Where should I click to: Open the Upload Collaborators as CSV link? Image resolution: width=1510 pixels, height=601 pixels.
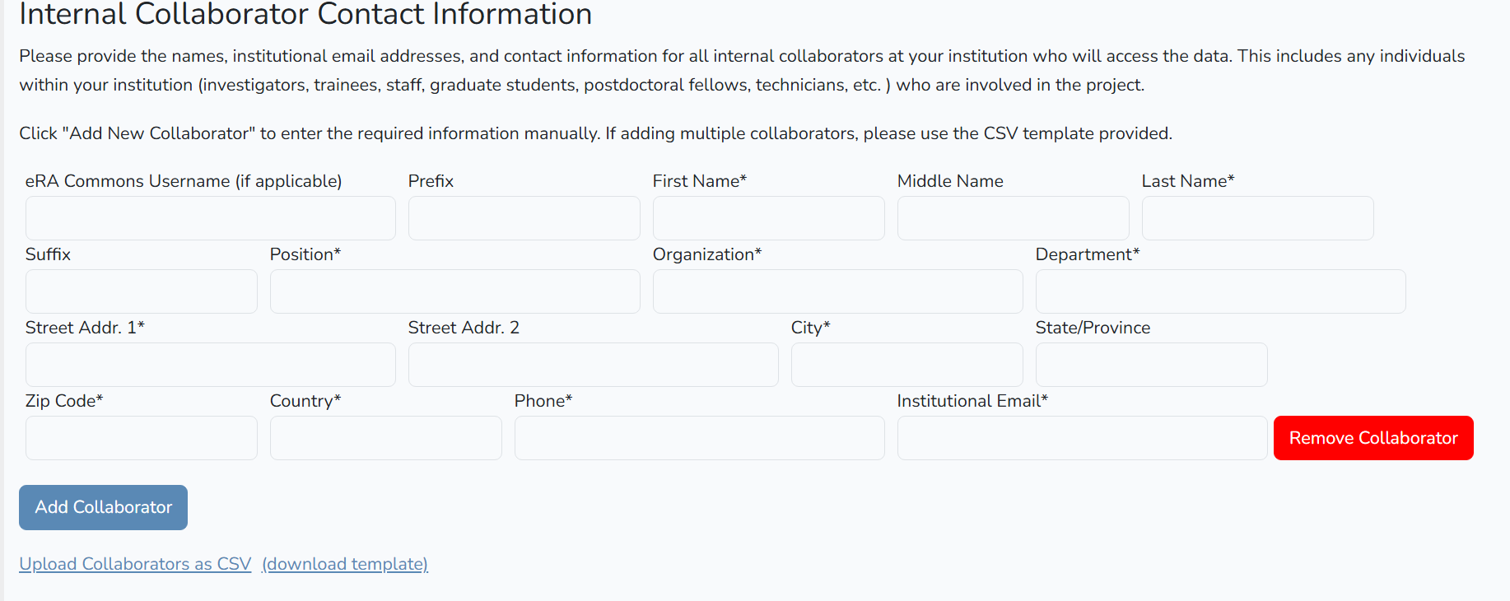click(135, 564)
